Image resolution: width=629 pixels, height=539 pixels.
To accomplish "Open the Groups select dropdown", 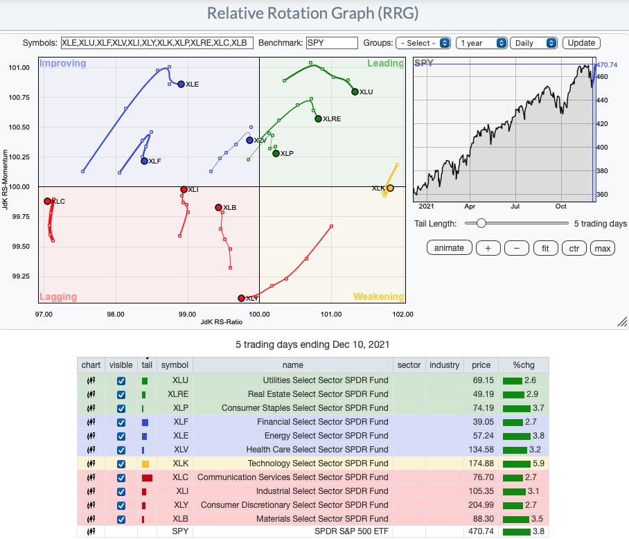I will click(423, 43).
